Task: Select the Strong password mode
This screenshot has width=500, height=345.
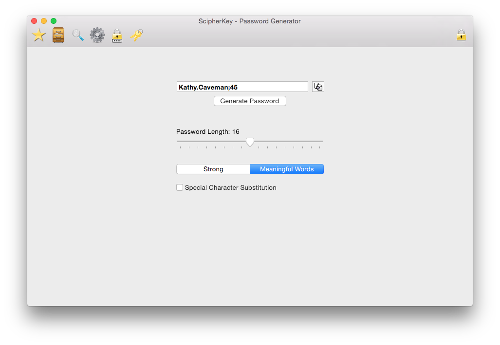Action: pos(213,169)
